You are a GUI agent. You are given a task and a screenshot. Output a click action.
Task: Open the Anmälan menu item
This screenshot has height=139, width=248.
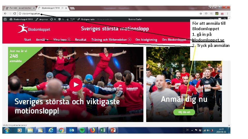pos(42,40)
